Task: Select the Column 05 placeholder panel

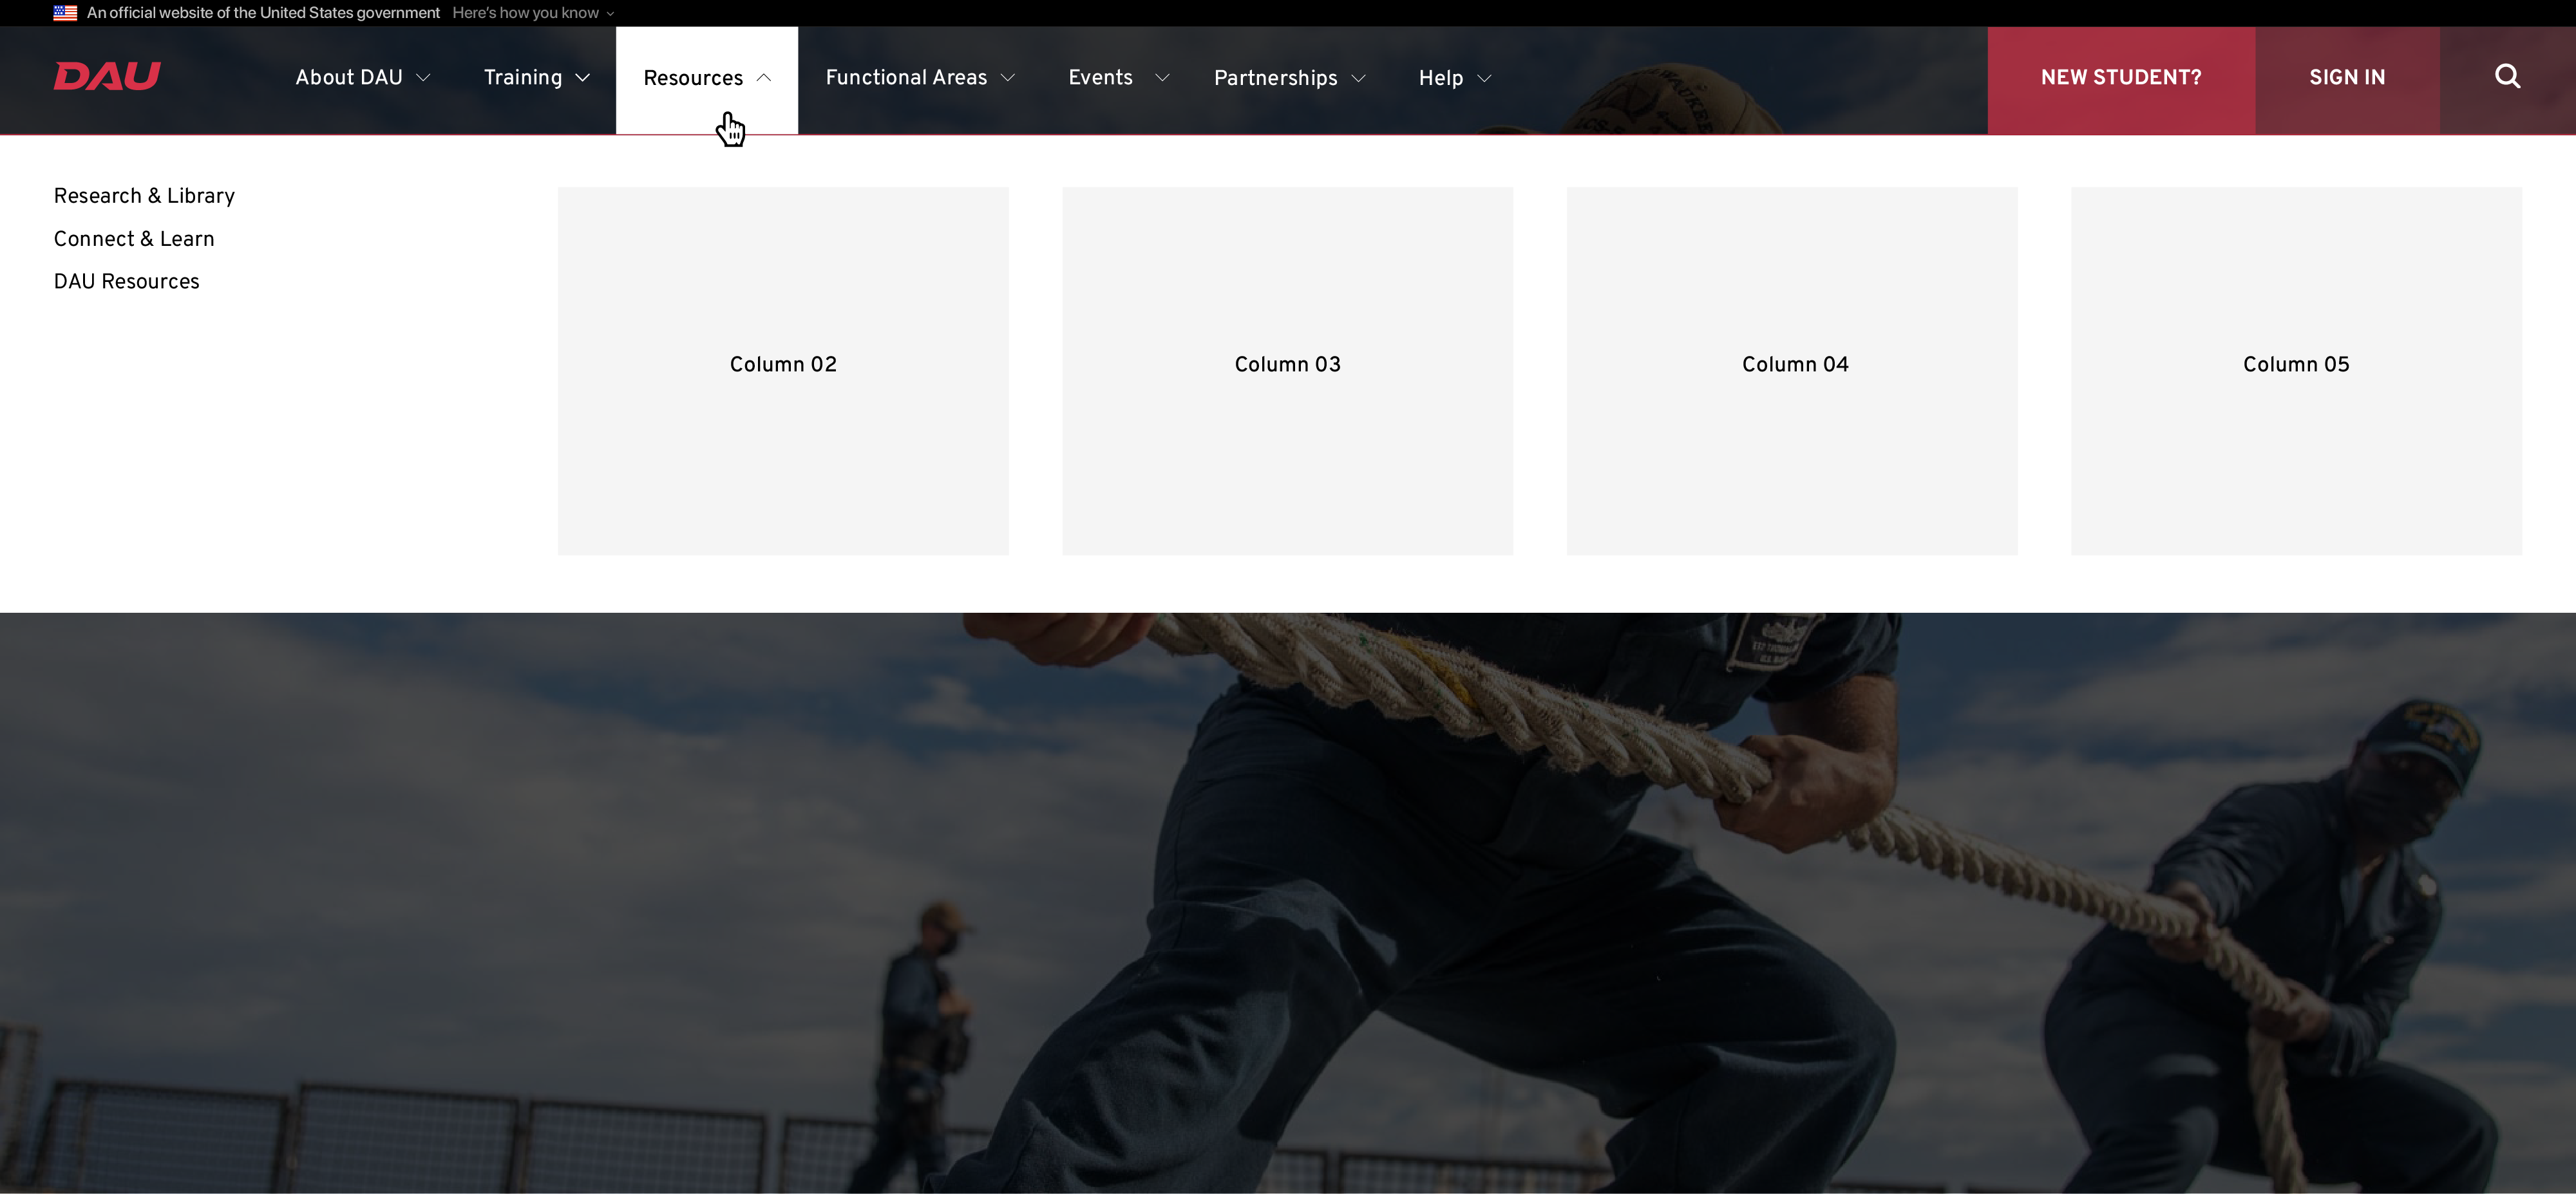Action: 2296,371
